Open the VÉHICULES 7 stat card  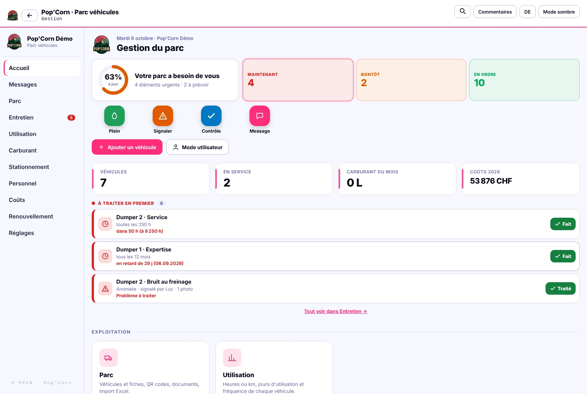click(x=151, y=179)
